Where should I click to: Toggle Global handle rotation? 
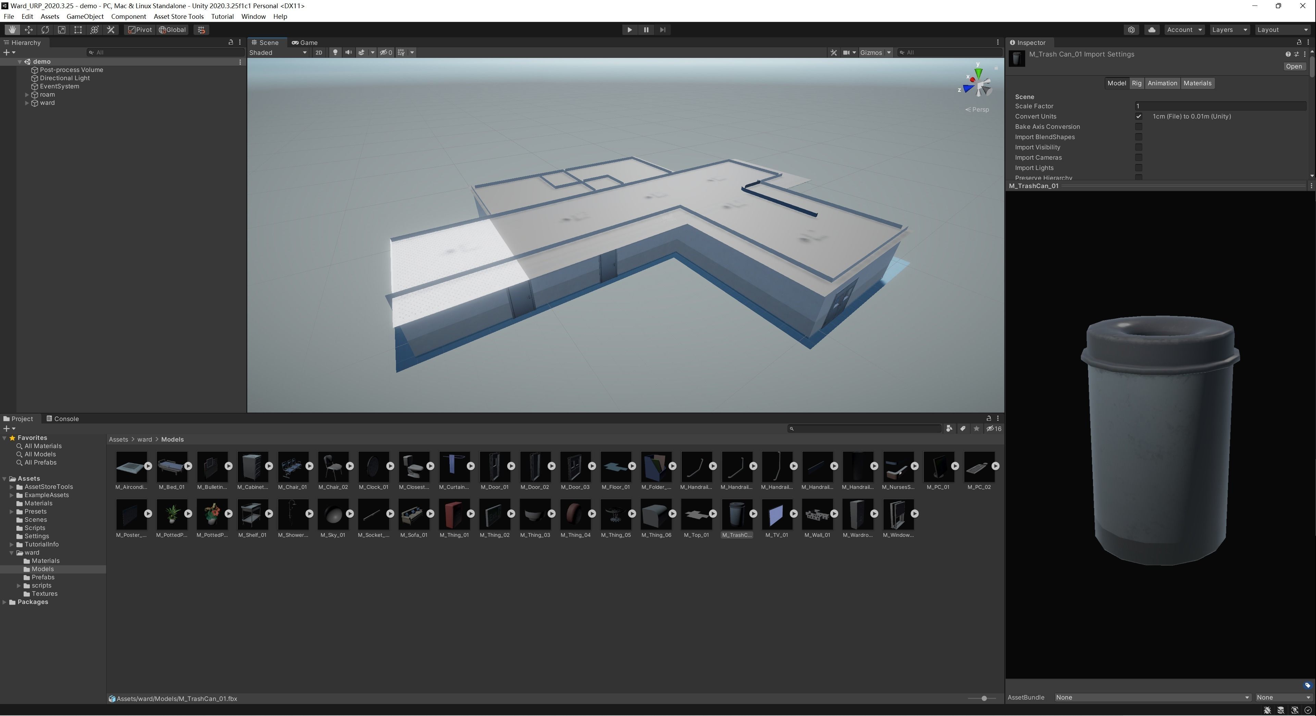pos(172,30)
